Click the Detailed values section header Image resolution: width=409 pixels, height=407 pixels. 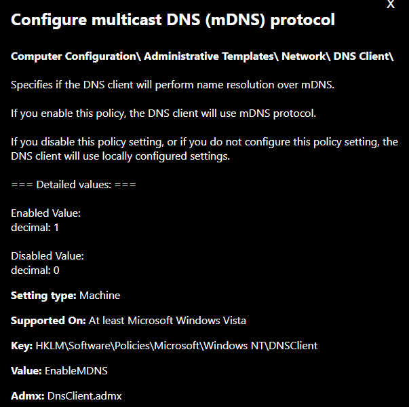tap(73, 185)
